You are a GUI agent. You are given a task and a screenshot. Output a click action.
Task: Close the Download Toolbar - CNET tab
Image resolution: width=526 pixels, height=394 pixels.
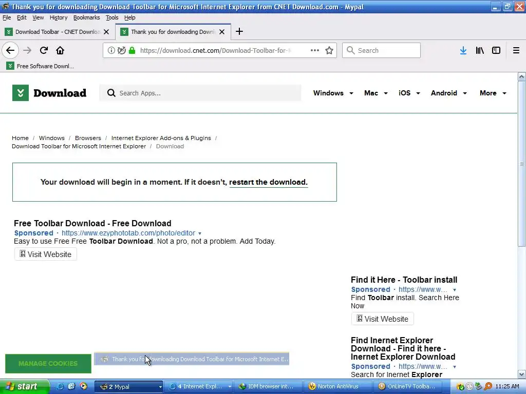(106, 32)
